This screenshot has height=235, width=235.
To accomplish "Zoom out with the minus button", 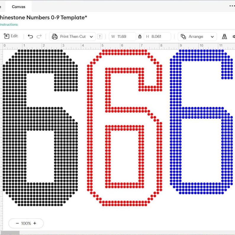I will (17, 223).
